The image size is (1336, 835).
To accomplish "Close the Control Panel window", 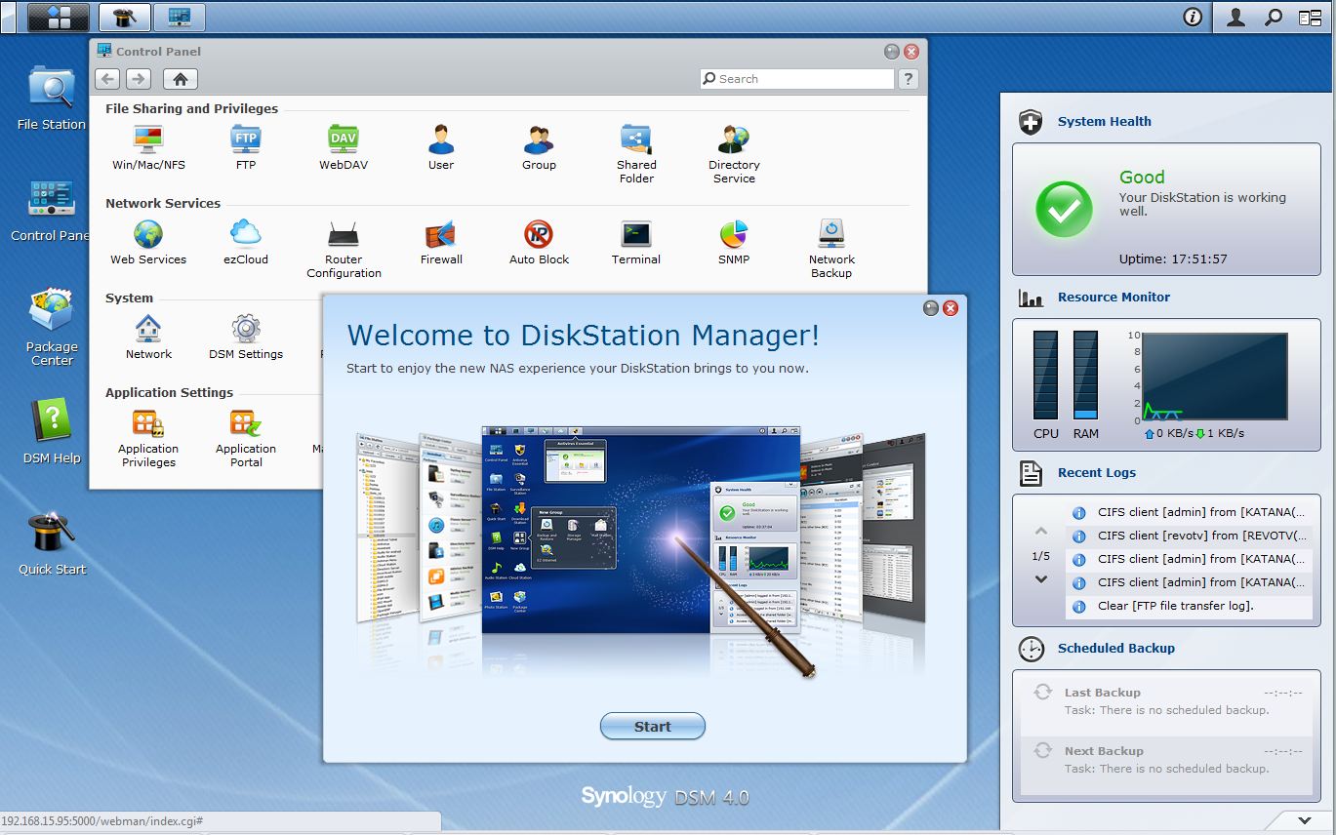I will coord(911,52).
